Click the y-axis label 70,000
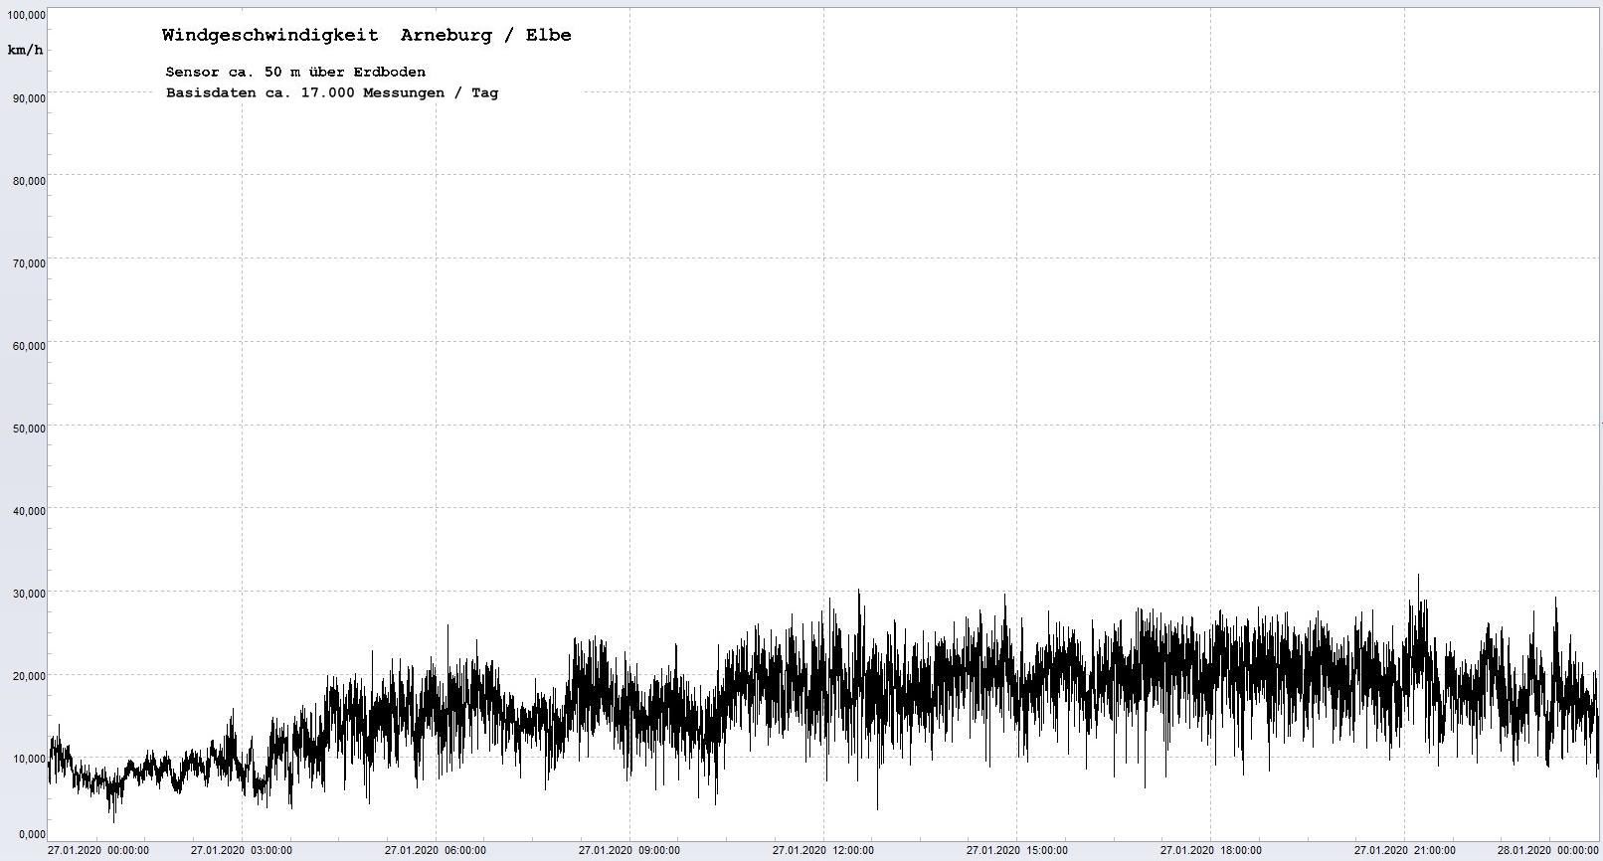 pyautogui.click(x=29, y=263)
